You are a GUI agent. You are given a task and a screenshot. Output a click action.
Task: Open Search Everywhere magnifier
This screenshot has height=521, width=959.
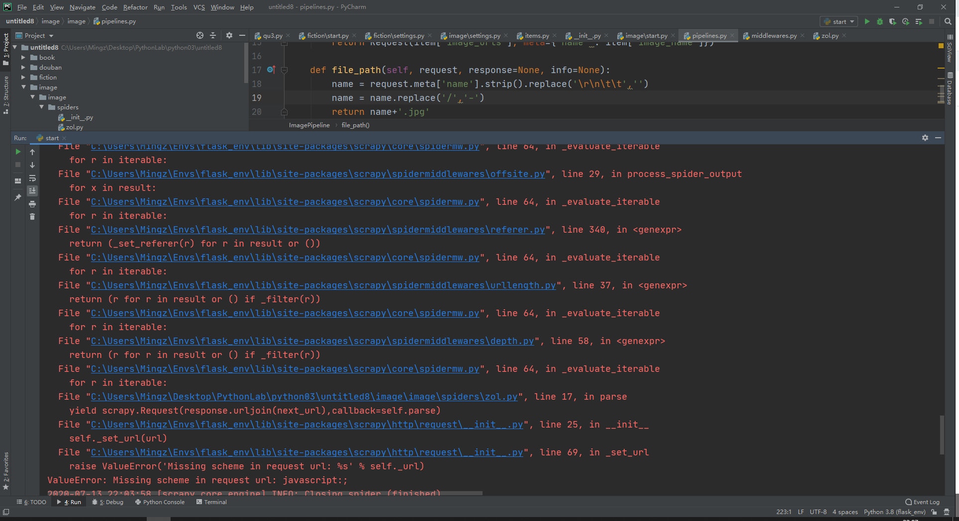[x=948, y=21]
